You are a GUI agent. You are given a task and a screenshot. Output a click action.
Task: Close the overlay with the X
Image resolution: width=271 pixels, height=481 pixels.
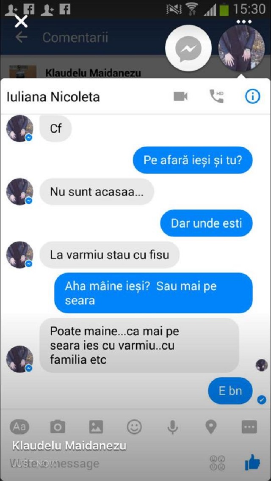point(21,21)
